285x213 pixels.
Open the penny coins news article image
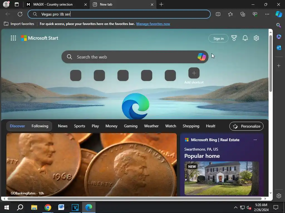91,165
